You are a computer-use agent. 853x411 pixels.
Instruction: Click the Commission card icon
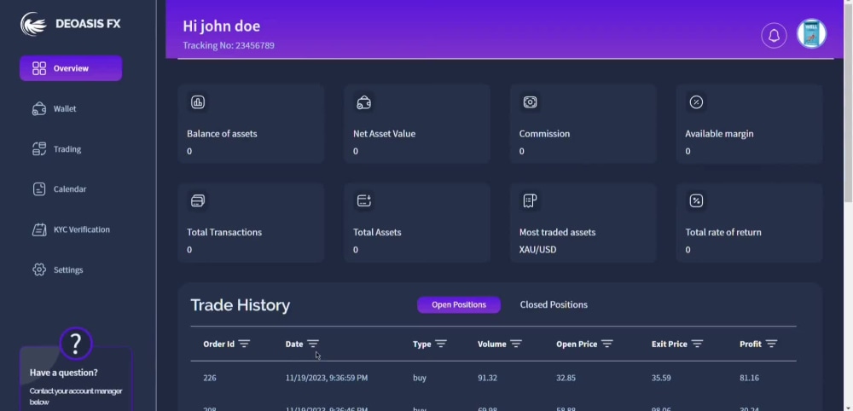point(530,102)
